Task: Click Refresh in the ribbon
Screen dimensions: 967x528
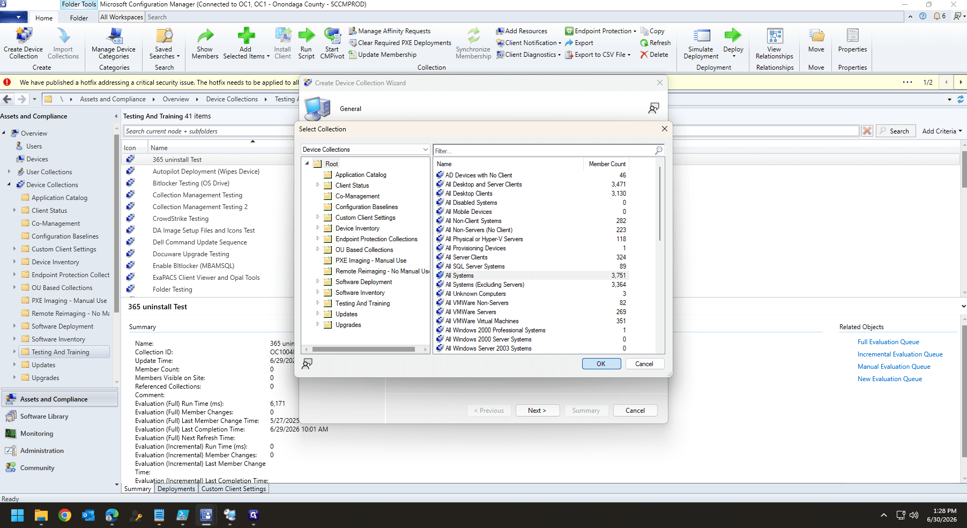Action: [655, 43]
